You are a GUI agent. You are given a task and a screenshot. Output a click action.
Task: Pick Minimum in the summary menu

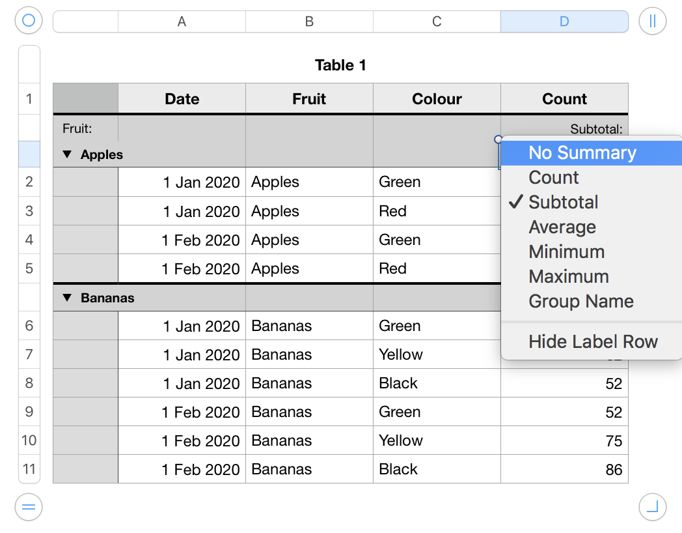click(x=567, y=252)
